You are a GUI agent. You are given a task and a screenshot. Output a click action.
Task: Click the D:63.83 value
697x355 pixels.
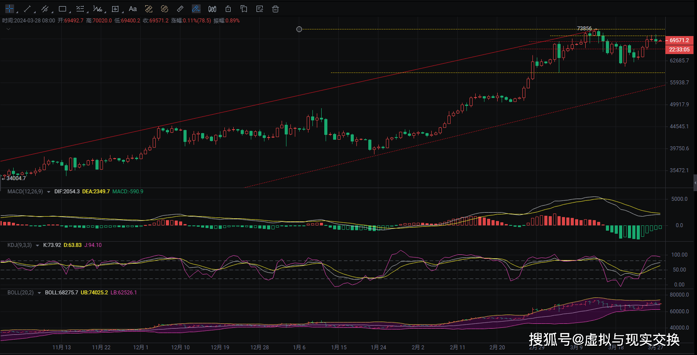[x=73, y=245]
